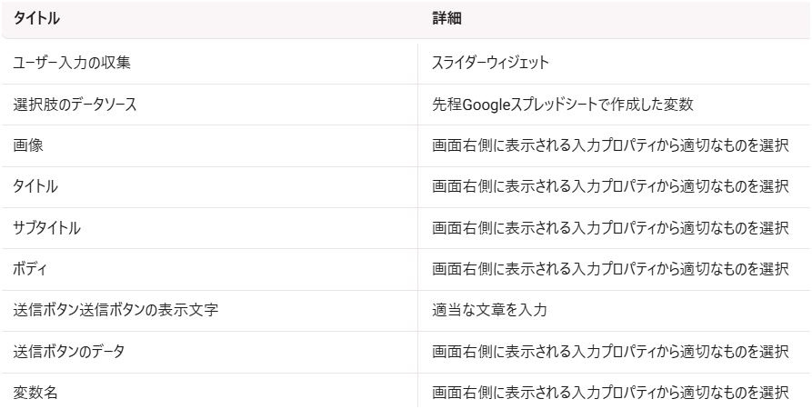Click the 先程Googleスプレッドシートで作成した変数 cell

pyautogui.click(x=562, y=105)
